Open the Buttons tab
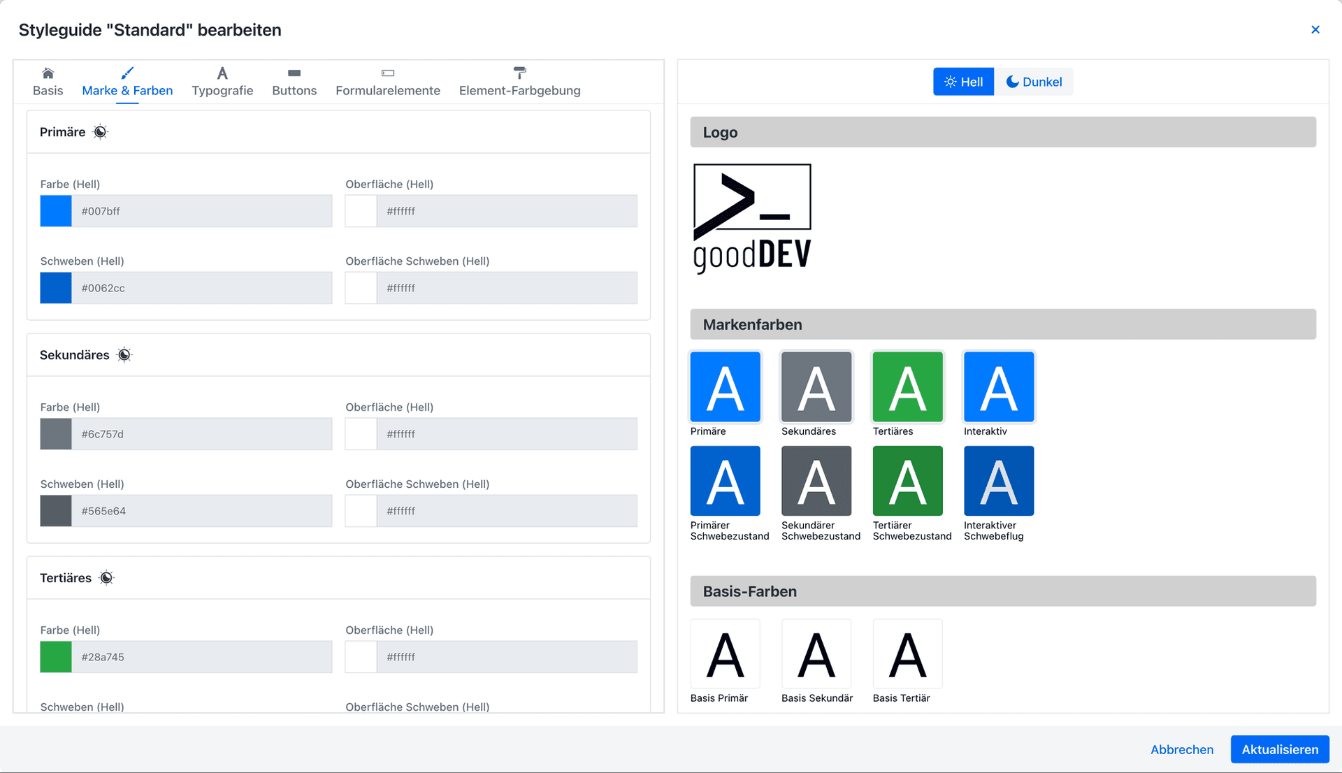The width and height of the screenshot is (1342, 773). [x=294, y=82]
